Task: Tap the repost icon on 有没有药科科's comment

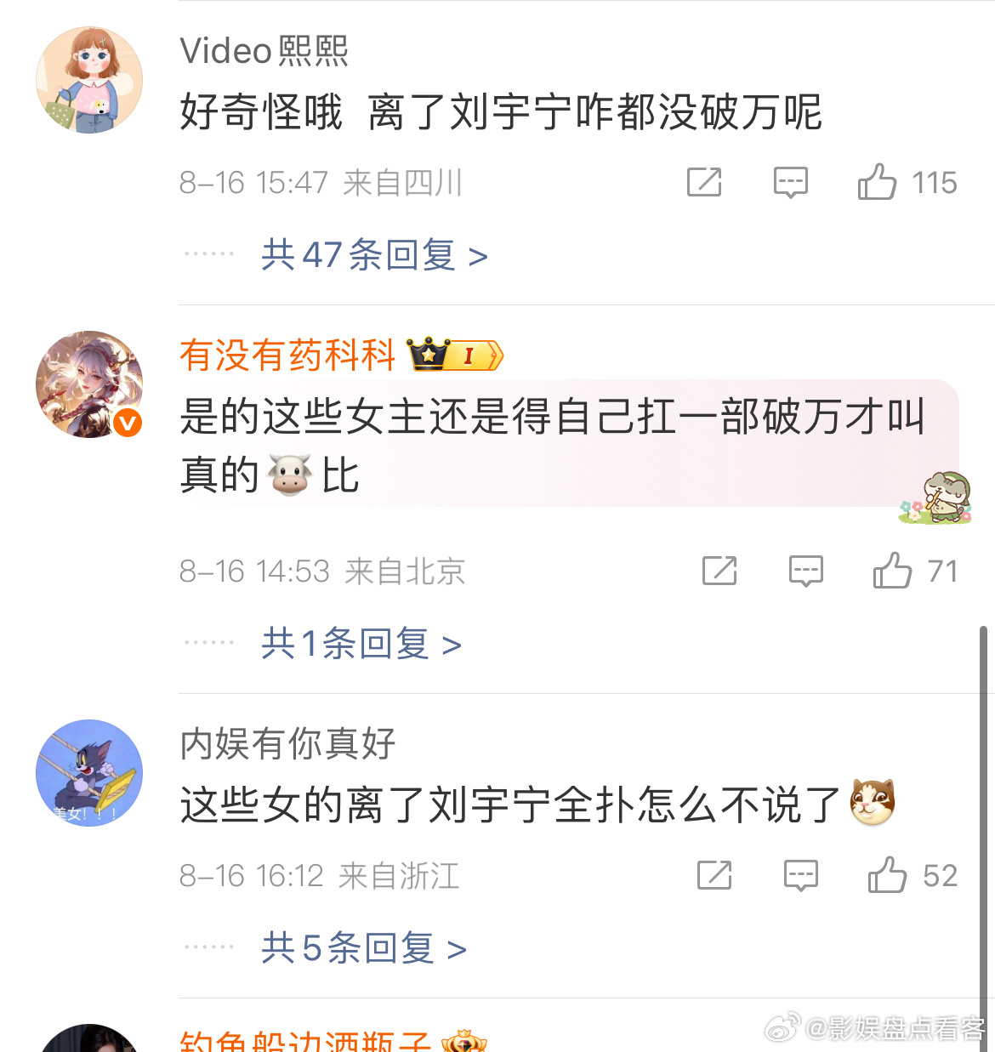Action: click(x=719, y=571)
